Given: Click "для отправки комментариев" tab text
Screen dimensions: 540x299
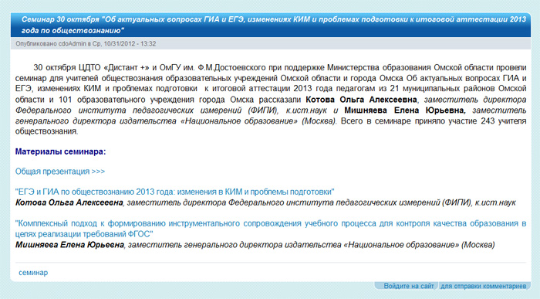Looking at the screenshot, I should 484,286.
